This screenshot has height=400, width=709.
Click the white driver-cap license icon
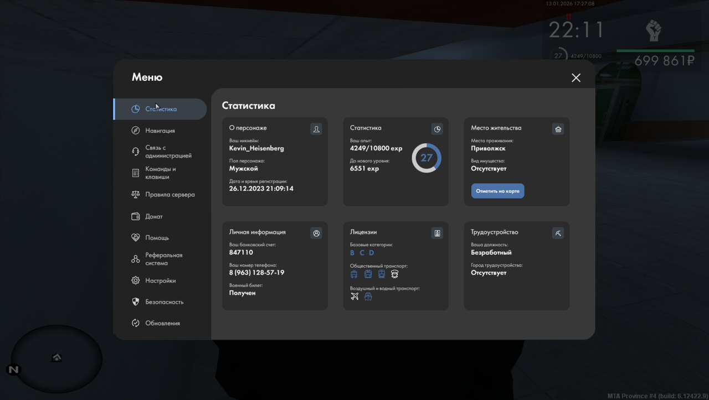pyautogui.click(x=394, y=274)
